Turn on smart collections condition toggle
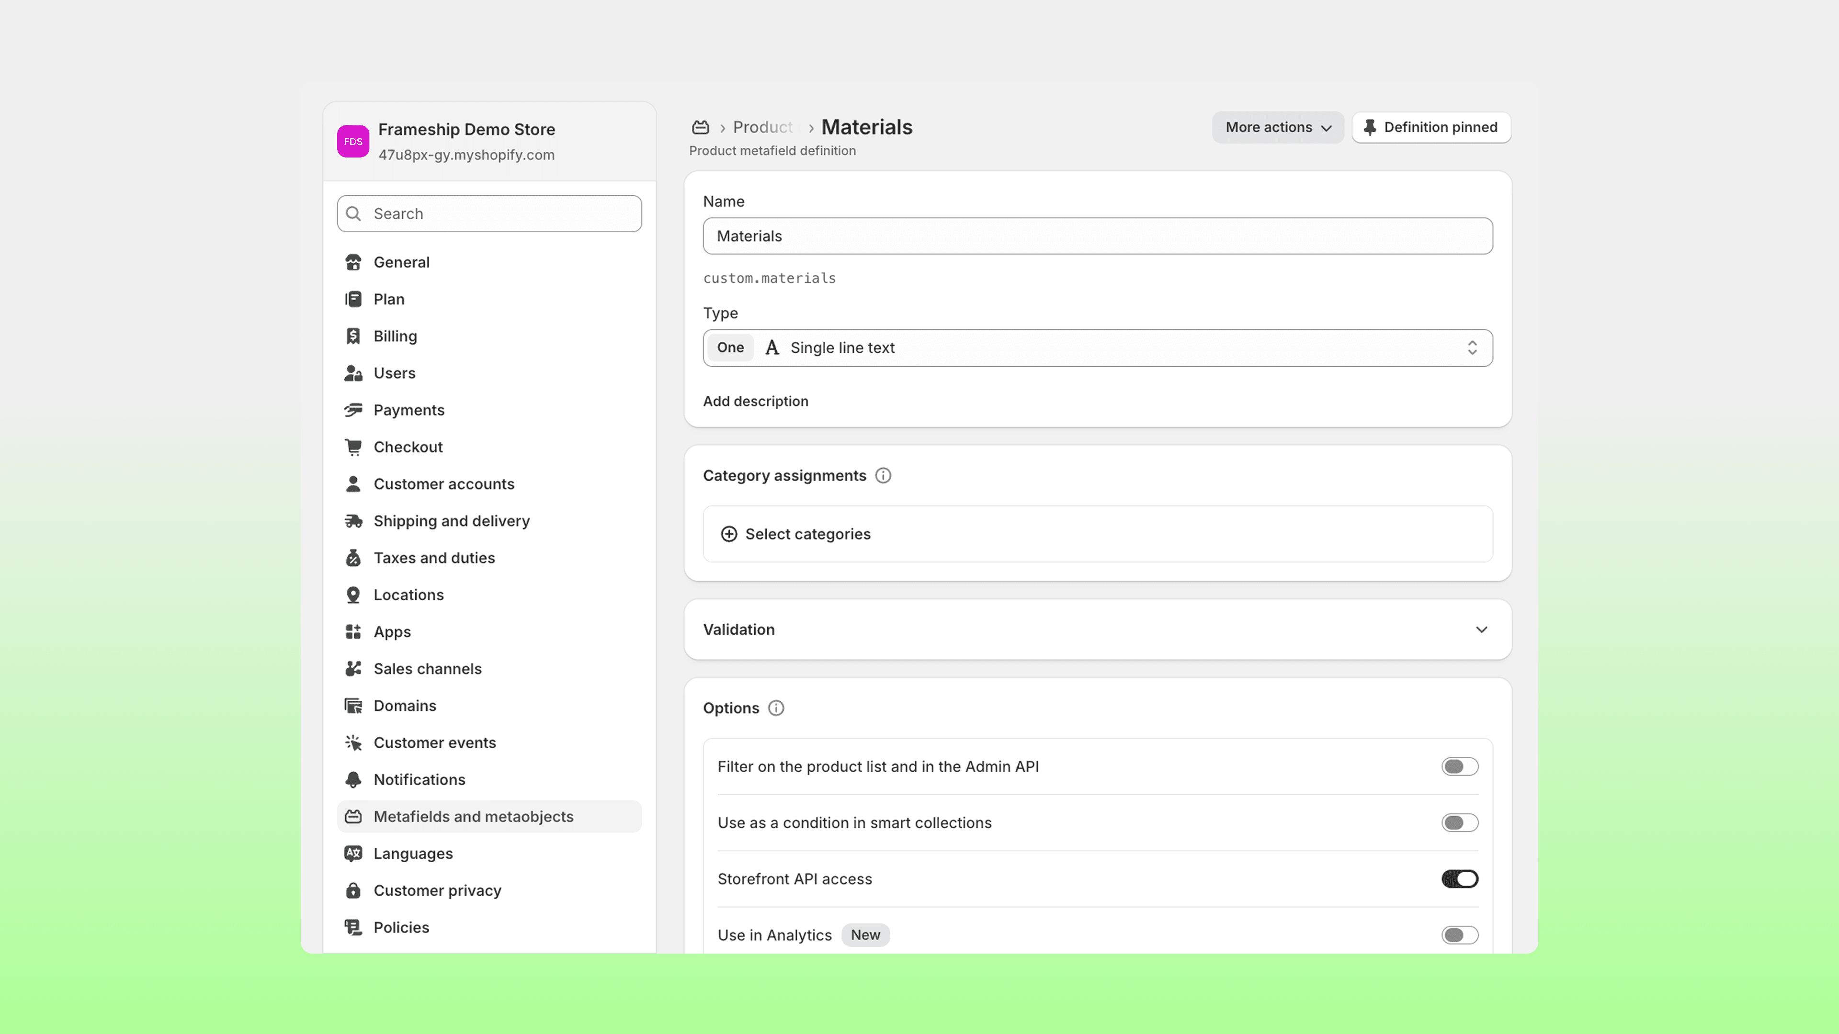Image resolution: width=1839 pixels, height=1034 pixels. (1459, 823)
